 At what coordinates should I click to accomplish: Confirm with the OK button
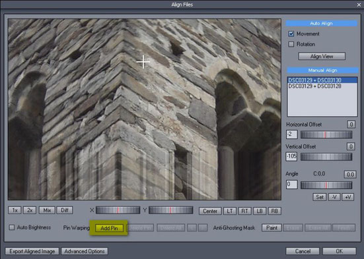pos(339,251)
